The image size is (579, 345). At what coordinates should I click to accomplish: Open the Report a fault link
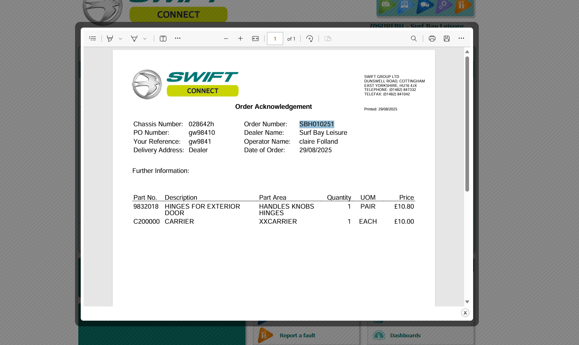[x=297, y=335]
